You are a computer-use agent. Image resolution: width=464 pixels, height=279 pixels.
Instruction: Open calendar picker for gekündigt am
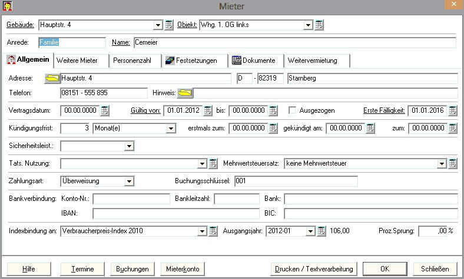(x=370, y=129)
